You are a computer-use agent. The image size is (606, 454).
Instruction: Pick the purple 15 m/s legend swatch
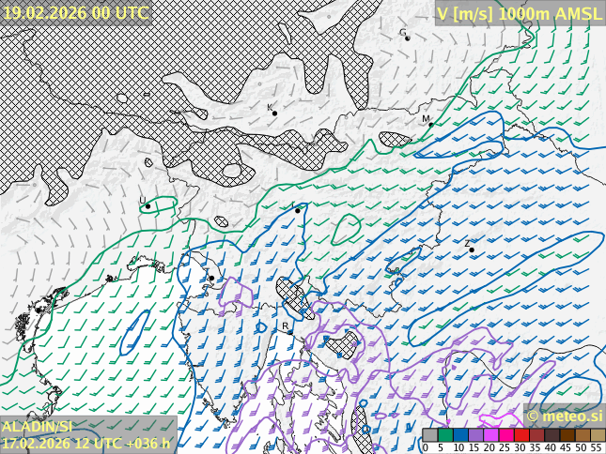tap(475, 435)
